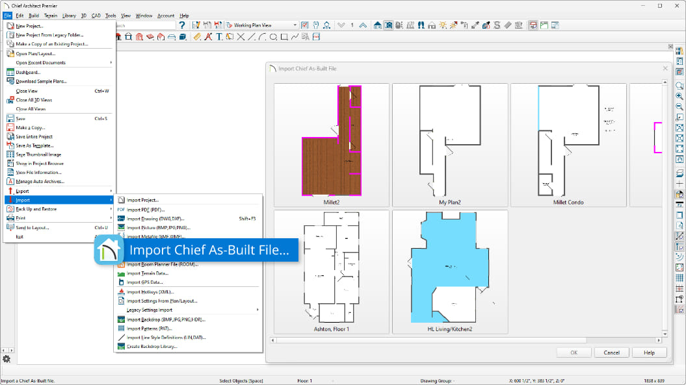
Task: Select the arc drawing tool
Action: click(x=263, y=37)
